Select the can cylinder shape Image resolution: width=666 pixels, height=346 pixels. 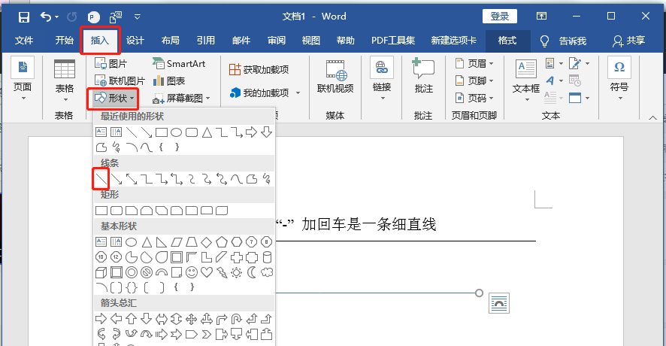coord(267,257)
